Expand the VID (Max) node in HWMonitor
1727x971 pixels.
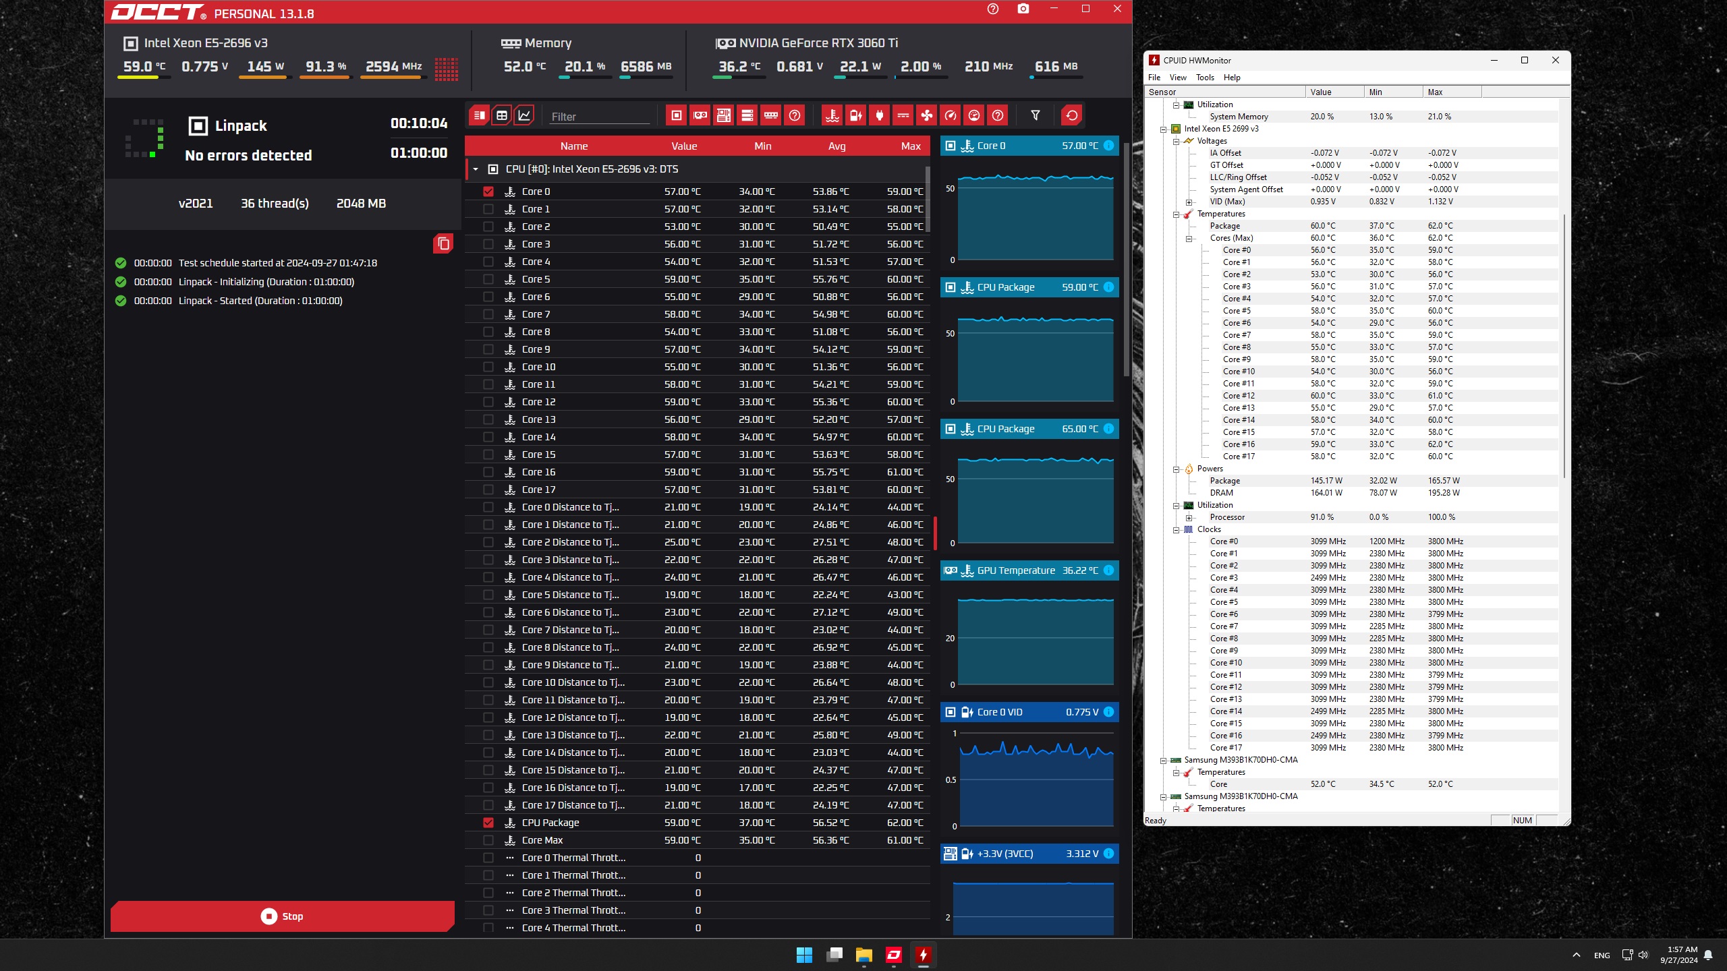tap(1189, 202)
